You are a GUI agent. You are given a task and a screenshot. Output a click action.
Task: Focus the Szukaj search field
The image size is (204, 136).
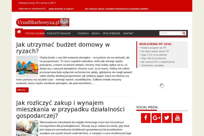(171, 33)
